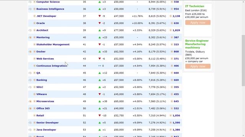The width and height of the screenshot is (245, 137).
Task: Click the arrow icon beside VMware
Action: (34, 94)
